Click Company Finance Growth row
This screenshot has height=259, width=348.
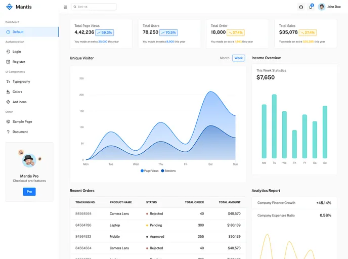click(x=294, y=203)
